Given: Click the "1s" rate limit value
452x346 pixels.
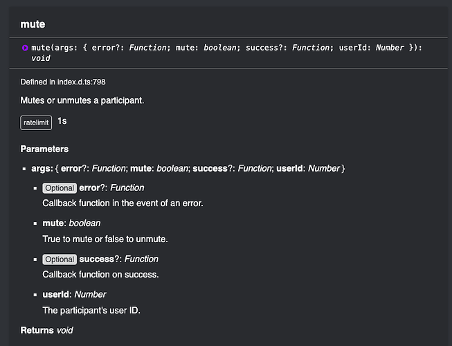Looking at the screenshot, I should pos(62,122).
